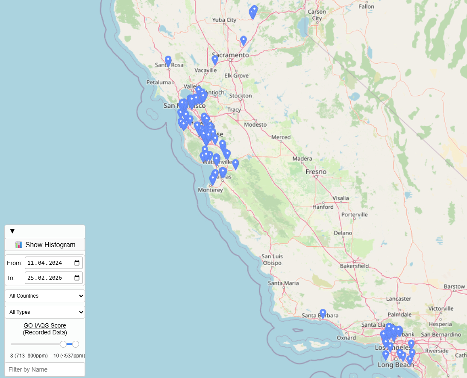
Task: Click the To date input field
Action: tap(47, 278)
